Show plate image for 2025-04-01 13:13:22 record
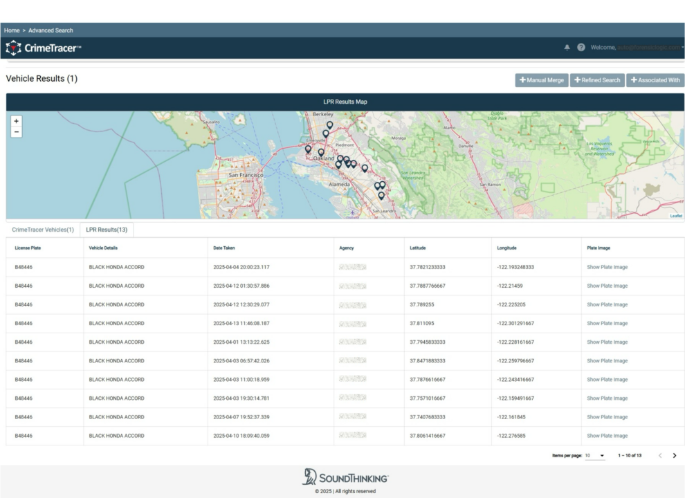 [x=608, y=342]
